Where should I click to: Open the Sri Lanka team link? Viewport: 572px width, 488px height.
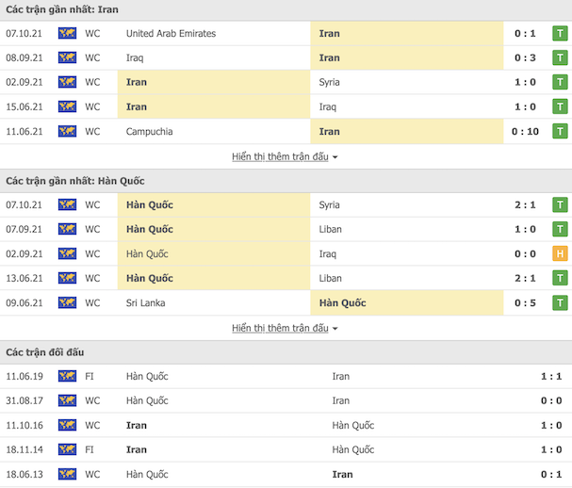[145, 303]
